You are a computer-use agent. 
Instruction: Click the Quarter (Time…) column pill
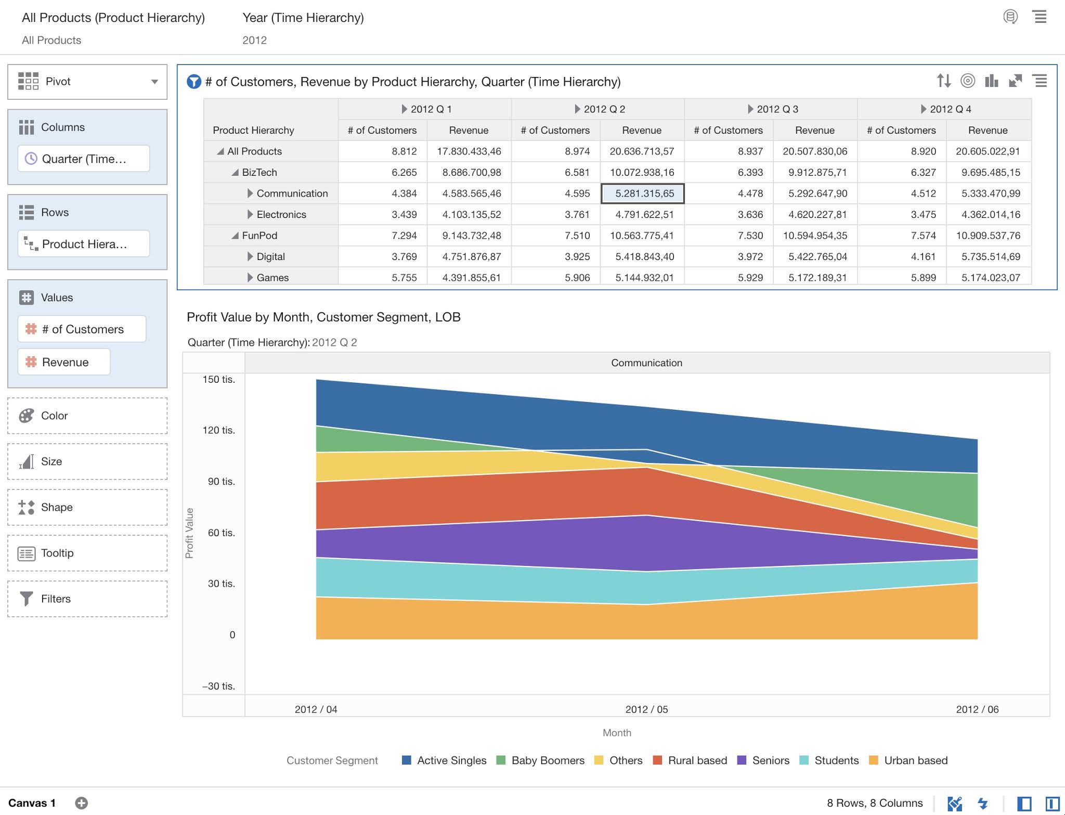[x=84, y=159]
